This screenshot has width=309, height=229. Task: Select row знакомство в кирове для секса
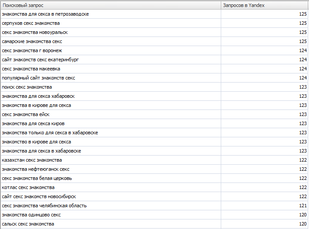(x=154, y=142)
